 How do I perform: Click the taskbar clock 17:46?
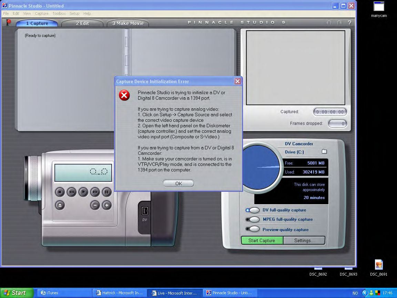coord(387,293)
